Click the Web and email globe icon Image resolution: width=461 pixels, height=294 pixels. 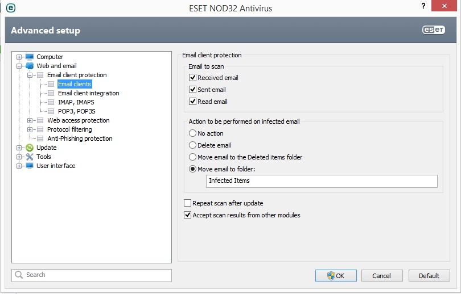30,66
